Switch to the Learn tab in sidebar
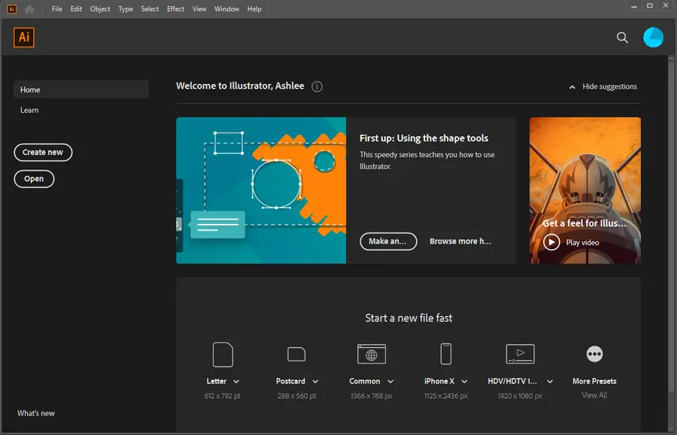 29,110
